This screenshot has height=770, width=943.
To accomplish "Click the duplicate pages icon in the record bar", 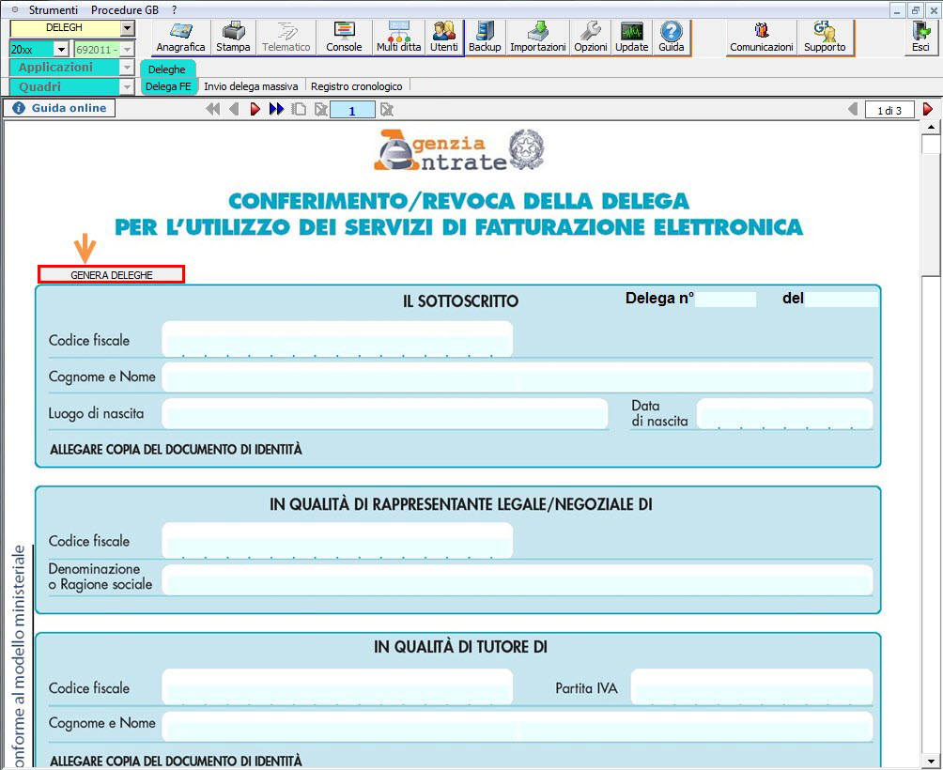I will [x=299, y=110].
